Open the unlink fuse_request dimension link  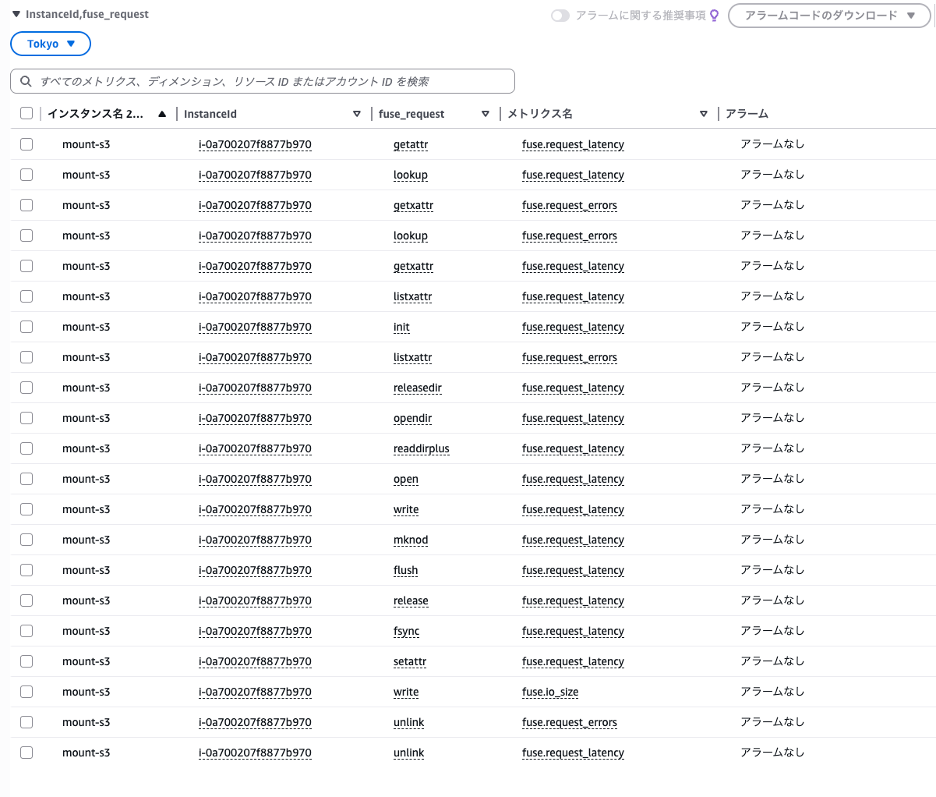click(x=408, y=722)
